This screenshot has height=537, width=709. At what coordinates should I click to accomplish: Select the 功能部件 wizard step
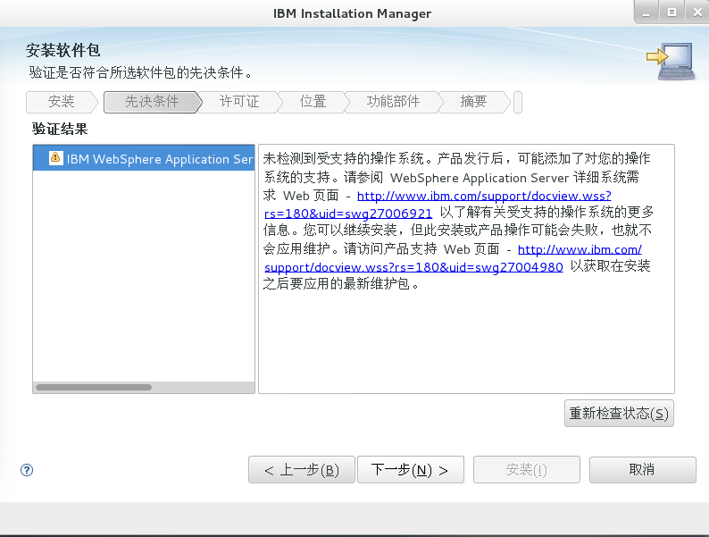(x=393, y=102)
